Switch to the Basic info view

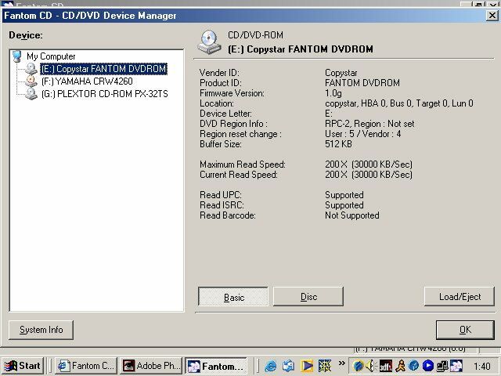point(233,297)
